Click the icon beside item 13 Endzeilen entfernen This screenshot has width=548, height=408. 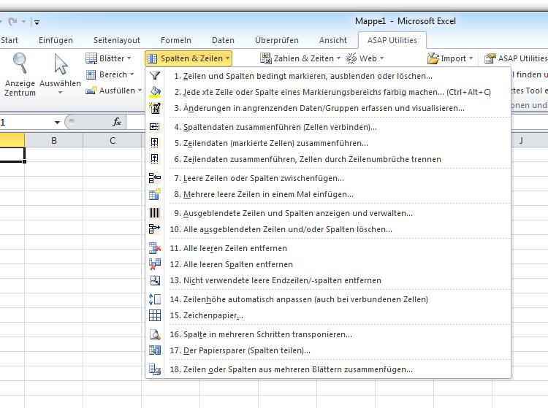point(154,280)
